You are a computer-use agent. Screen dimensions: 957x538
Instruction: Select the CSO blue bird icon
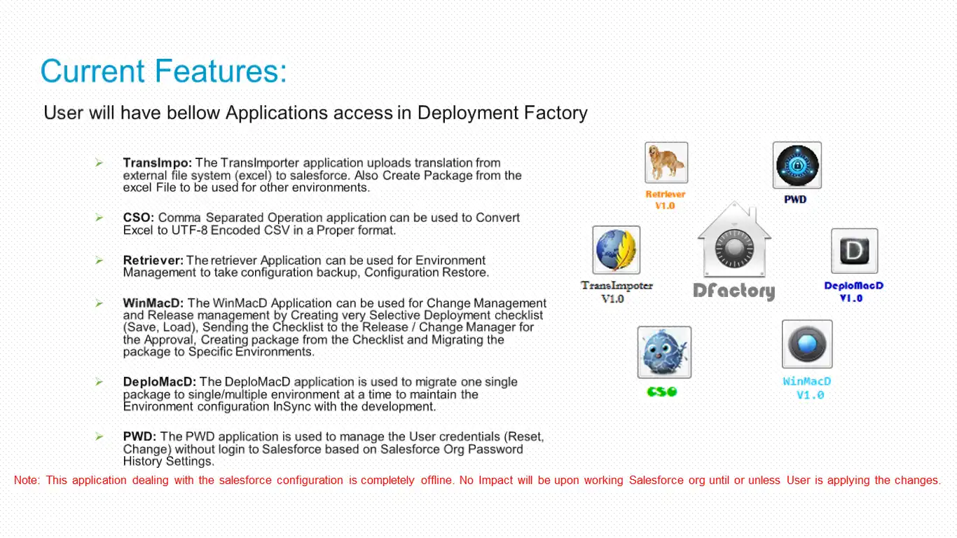(x=664, y=352)
